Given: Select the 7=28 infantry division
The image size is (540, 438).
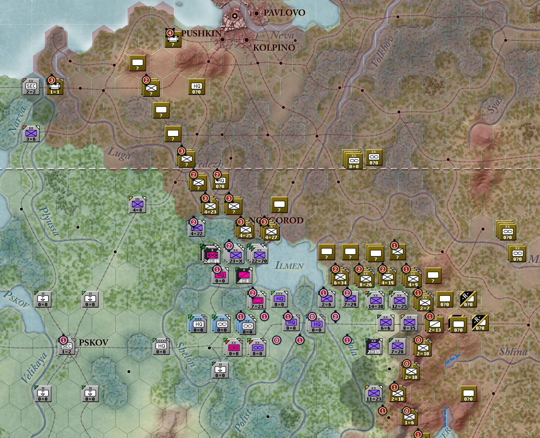Looking at the screenshot, I should click(x=397, y=346).
